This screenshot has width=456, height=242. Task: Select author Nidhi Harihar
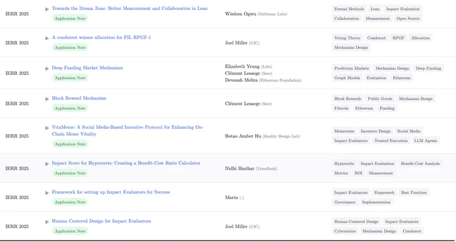coord(239,168)
